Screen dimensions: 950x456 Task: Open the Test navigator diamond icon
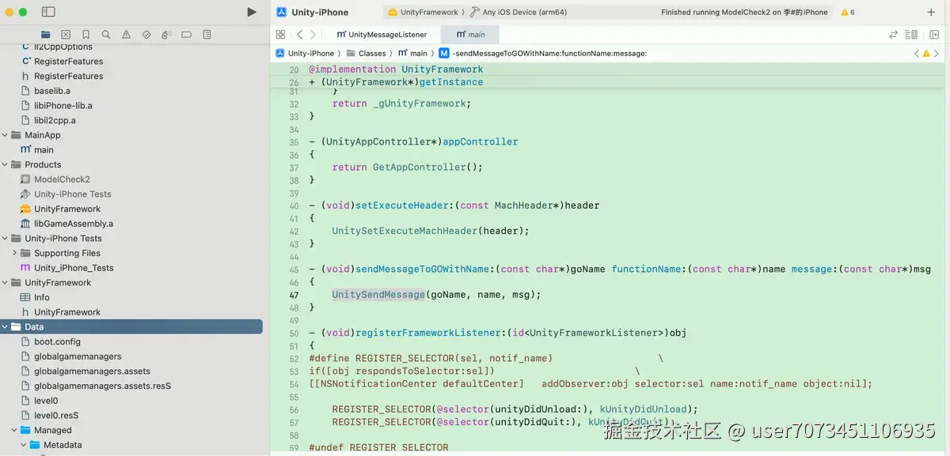pos(146,35)
